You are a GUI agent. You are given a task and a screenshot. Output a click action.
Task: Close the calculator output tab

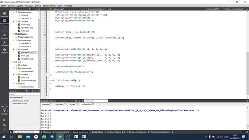click(65, 105)
